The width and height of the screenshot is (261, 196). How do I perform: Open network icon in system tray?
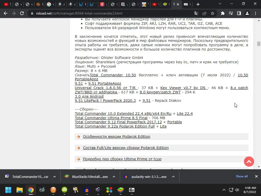(x=231, y=190)
